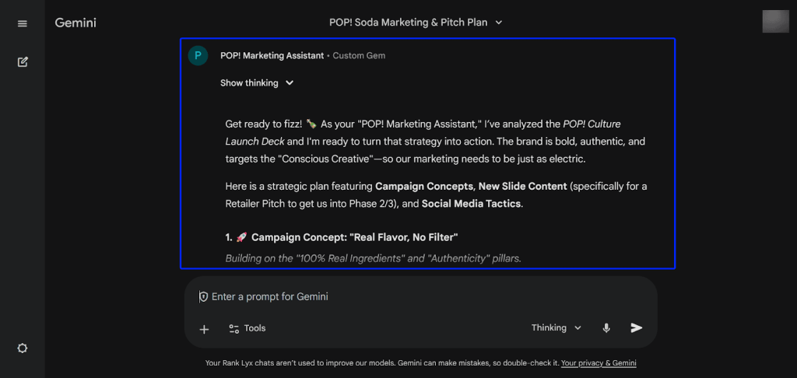This screenshot has height=378, width=797.
Task: Click the Gemini logo text
Action: (x=75, y=23)
